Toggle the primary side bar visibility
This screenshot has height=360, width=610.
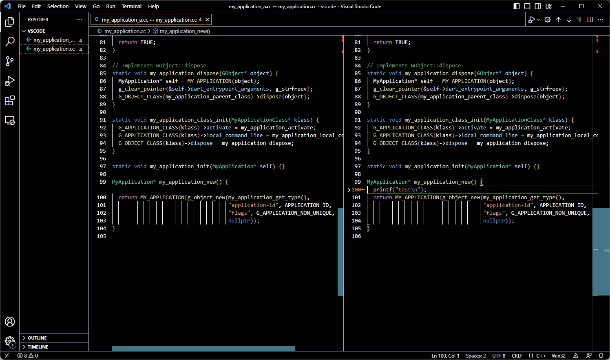[x=517, y=6]
